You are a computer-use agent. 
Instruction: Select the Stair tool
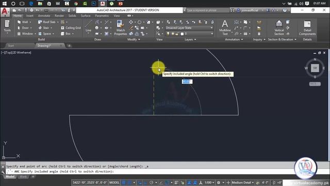click(43, 28)
